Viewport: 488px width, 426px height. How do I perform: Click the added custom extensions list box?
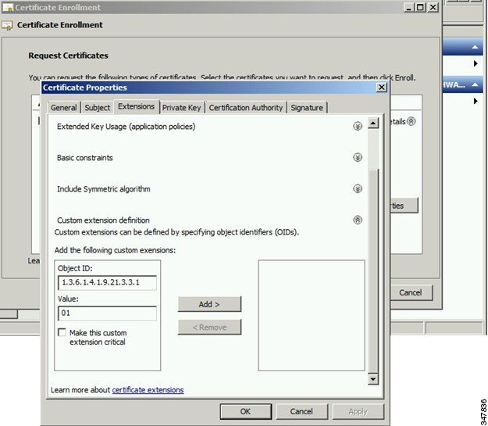312,315
